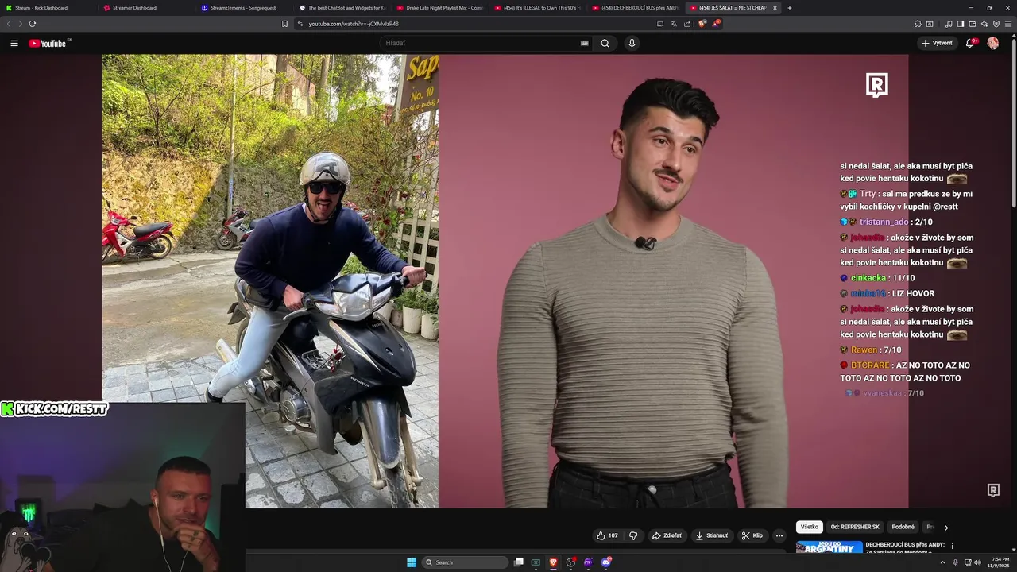Click the Zdieľať share button
Viewport: 1017px width, 572px height.
(667, 535)
